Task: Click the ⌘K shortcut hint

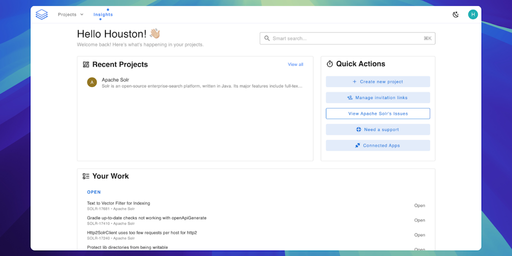Action: tap(427, 38)
